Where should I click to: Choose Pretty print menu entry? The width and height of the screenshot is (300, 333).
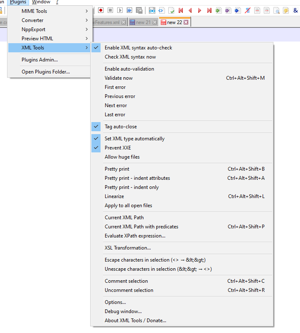point(182,169)
